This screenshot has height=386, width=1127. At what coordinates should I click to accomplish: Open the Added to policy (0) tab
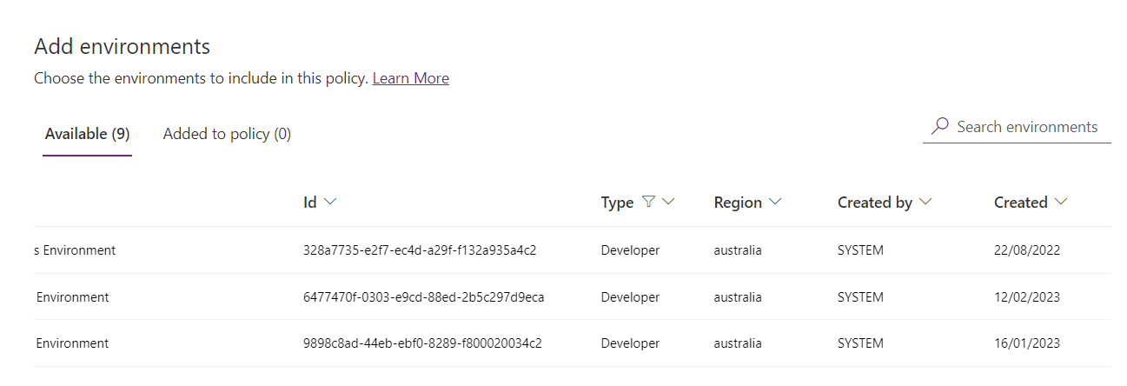tap(227, 134)
